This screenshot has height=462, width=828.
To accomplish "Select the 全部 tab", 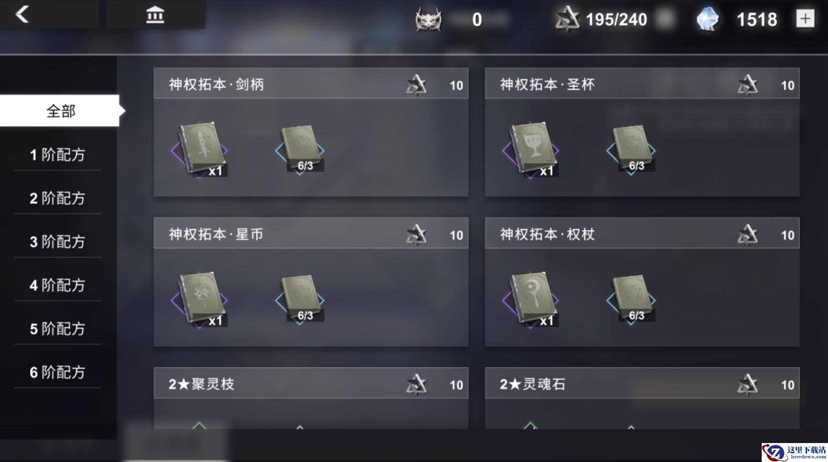I will [60, 110].
